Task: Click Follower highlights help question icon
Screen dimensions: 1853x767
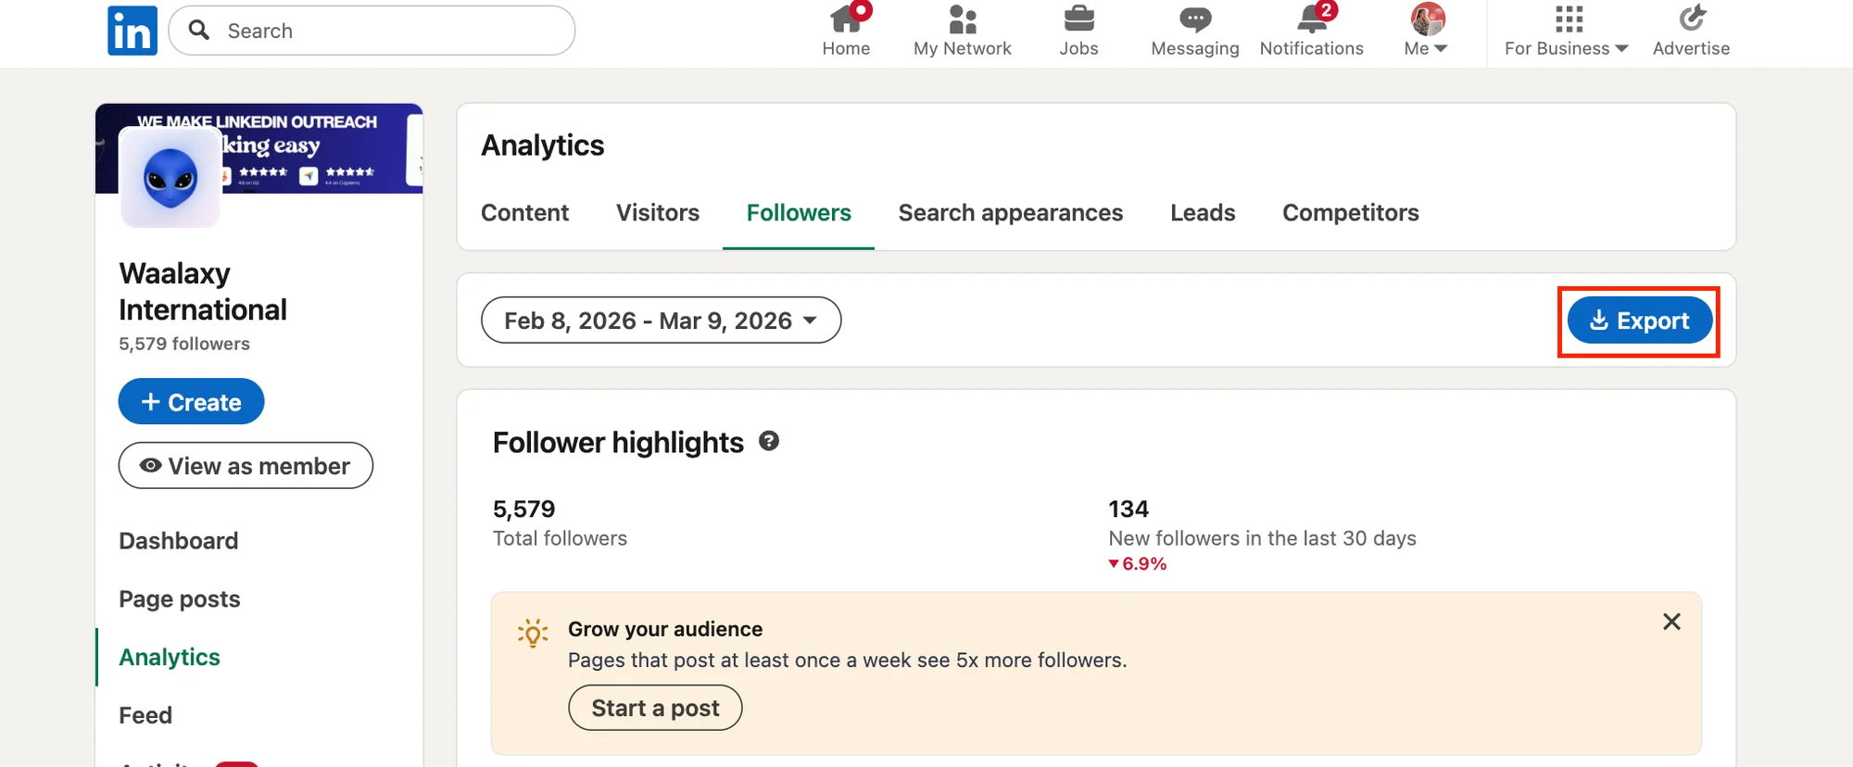Action: point(769,441)
